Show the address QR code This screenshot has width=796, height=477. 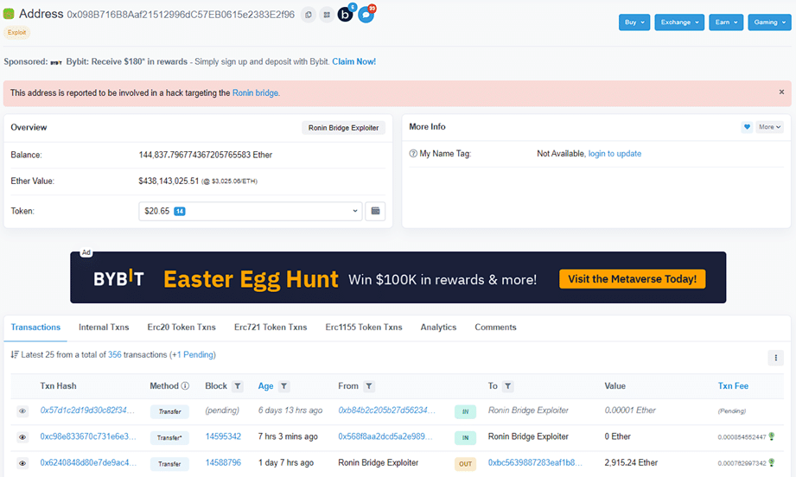point(327,15)
